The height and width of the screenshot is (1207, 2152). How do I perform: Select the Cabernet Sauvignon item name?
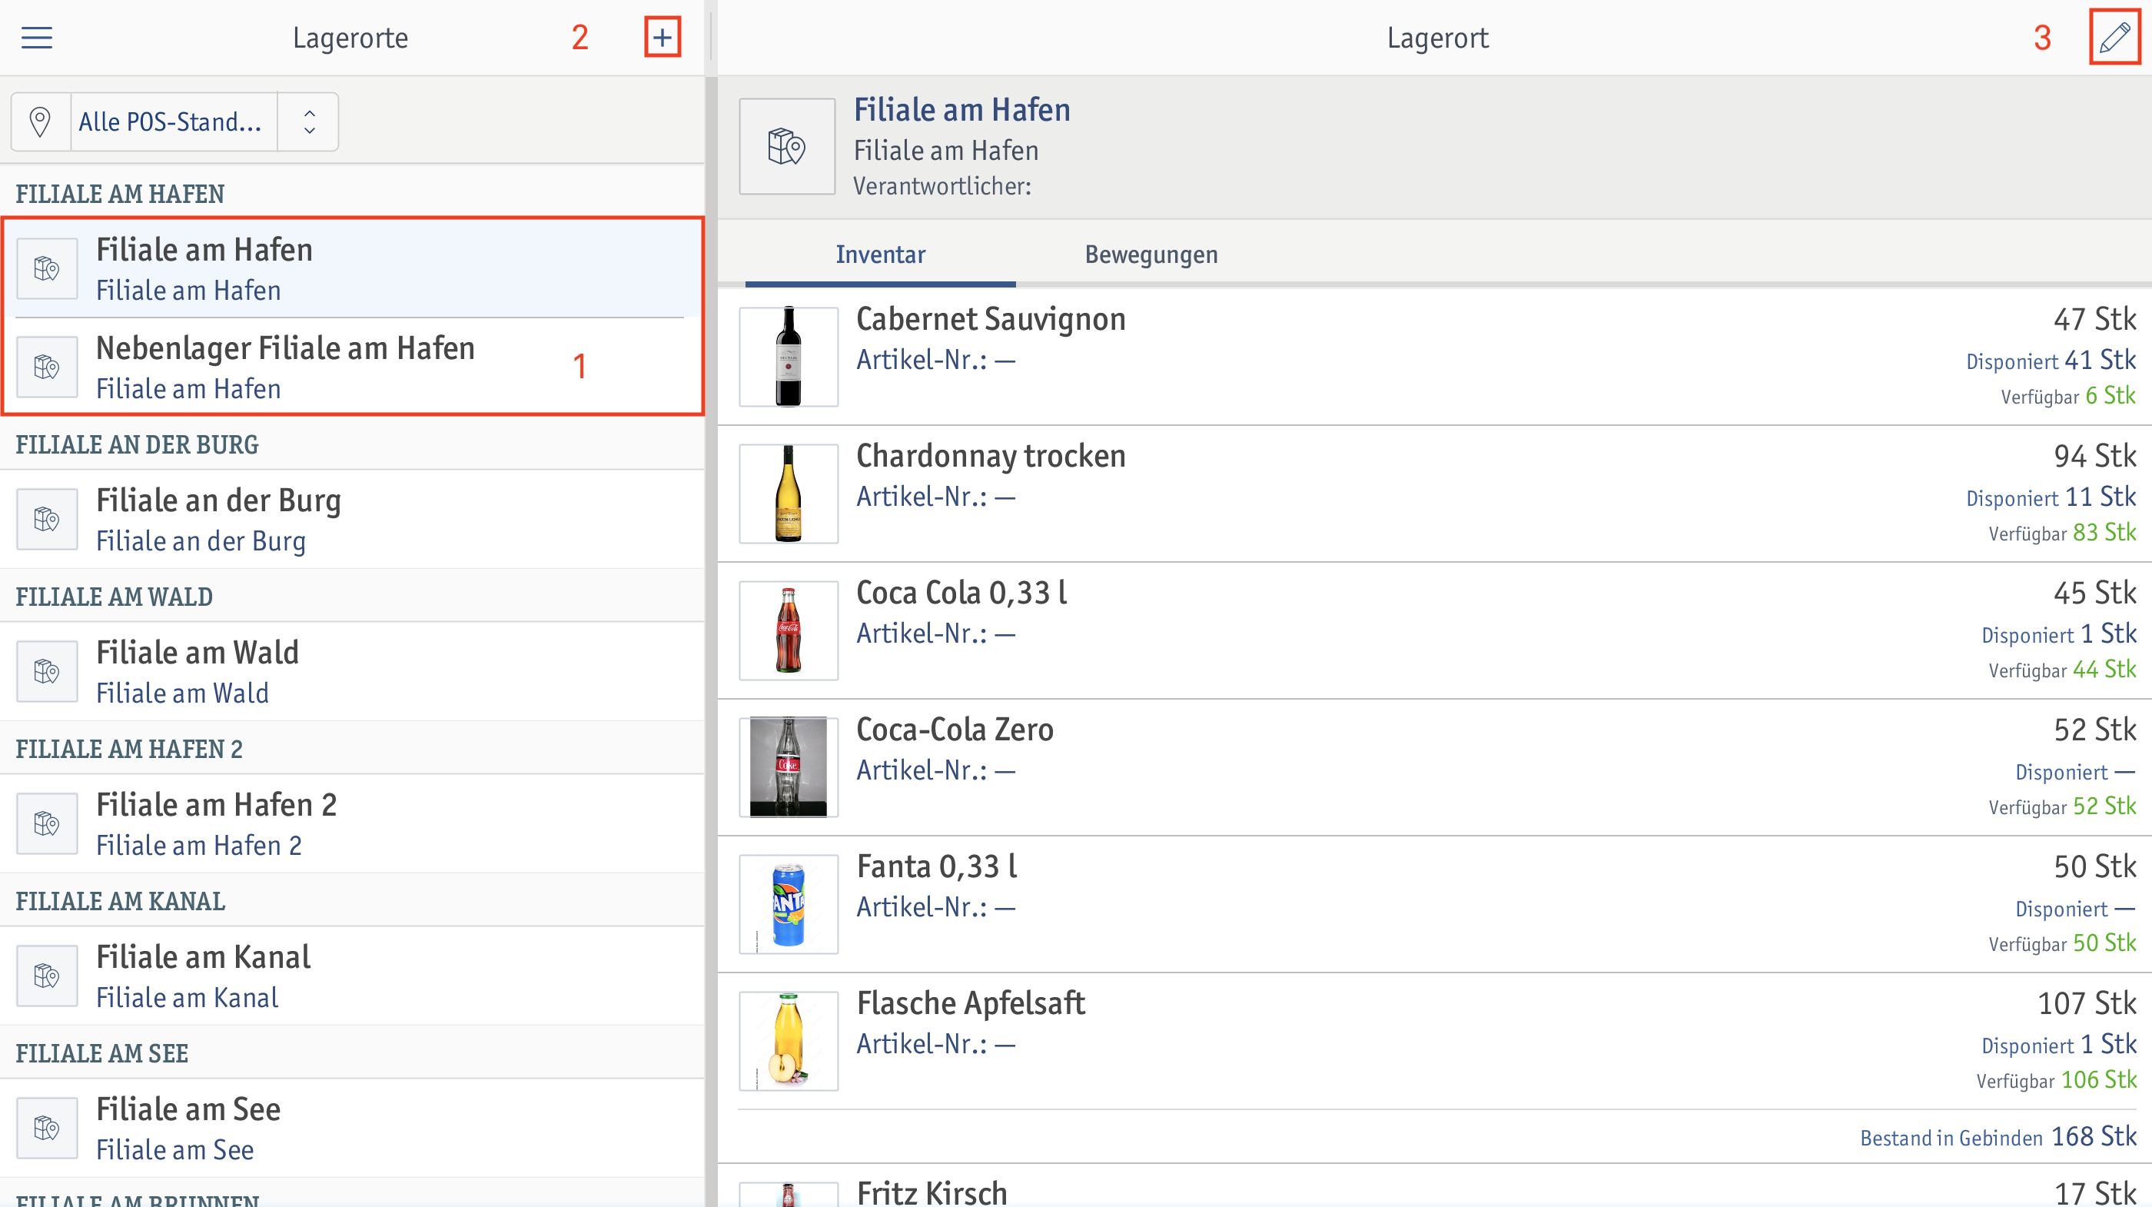click(991, 319)
